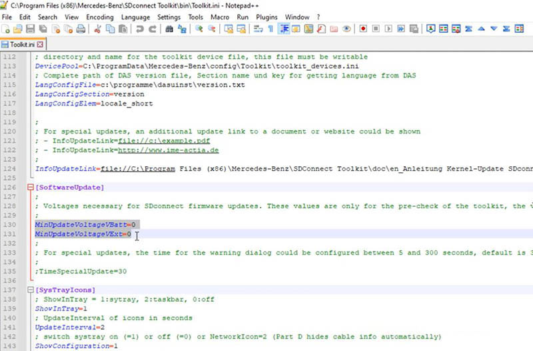Open the Encoding menu
The image size is (533, 351).
click(x=100, y=16)
